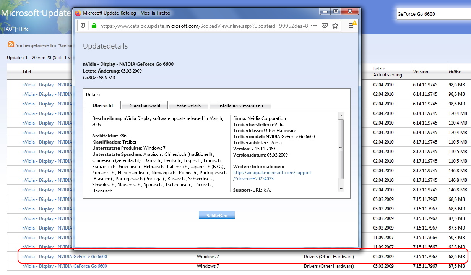
Task: Click the URL field in the popup window
Action: coord(203,26)
